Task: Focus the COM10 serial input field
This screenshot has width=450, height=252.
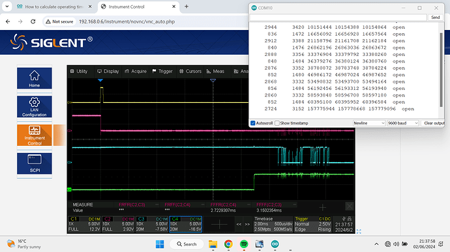Action: 338,18
